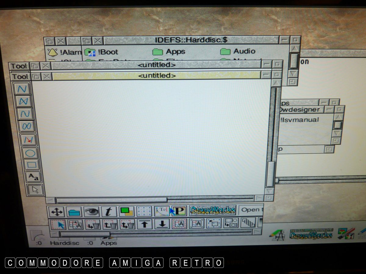Click the bring to front up-arrow icon
366x274 pixels.
(145, 224)
